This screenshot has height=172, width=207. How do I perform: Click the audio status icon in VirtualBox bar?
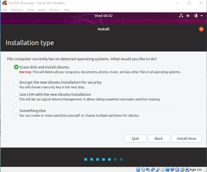148,170
